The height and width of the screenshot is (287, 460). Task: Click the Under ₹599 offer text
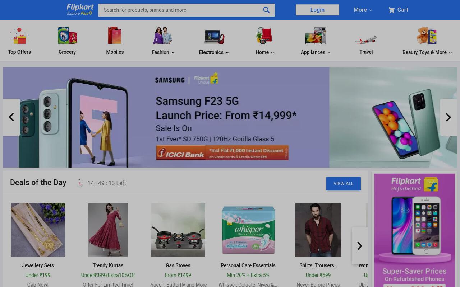pos(318,275)
